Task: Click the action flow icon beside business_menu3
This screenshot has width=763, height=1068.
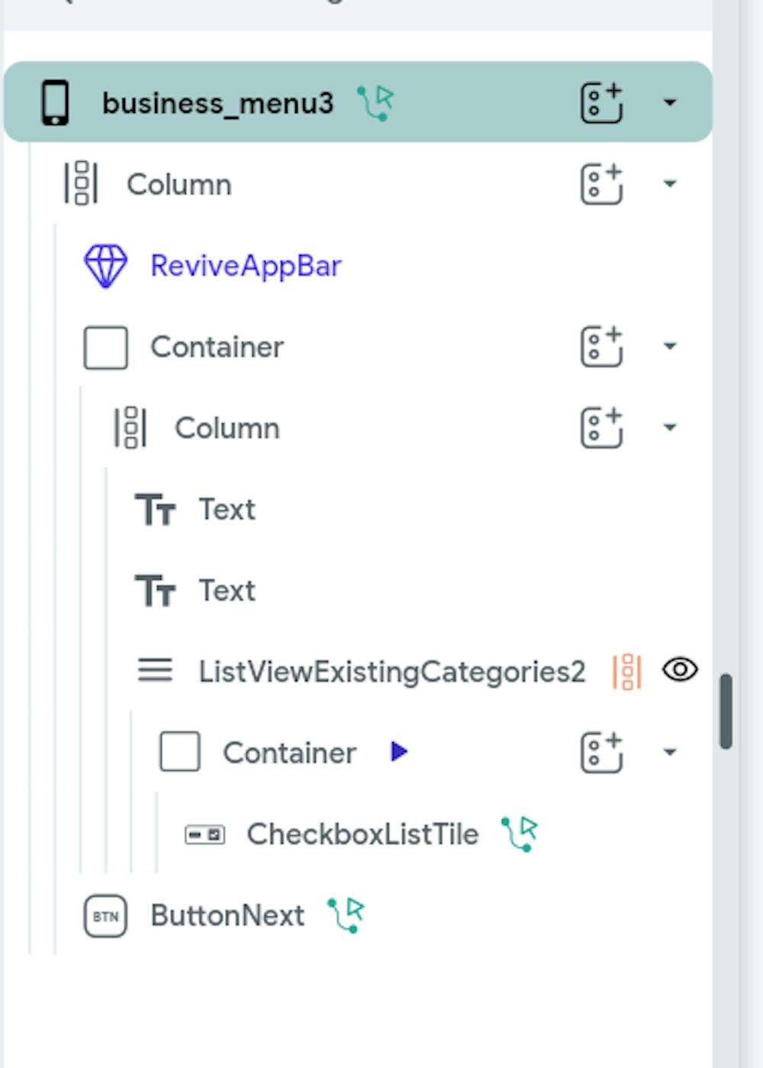Action: (375, 102)
